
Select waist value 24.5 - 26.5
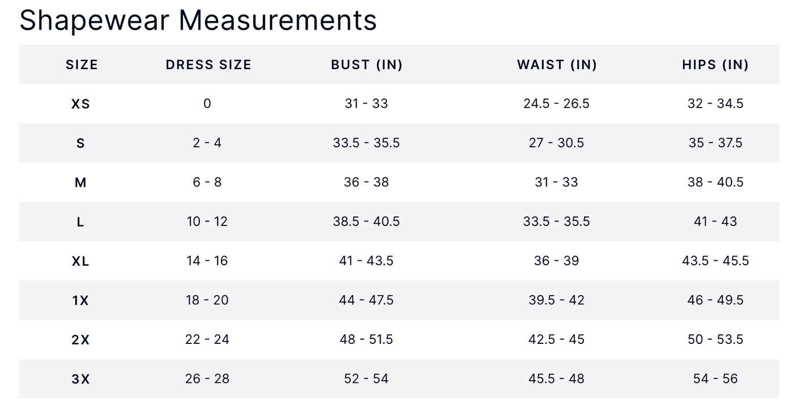[556, 104]
